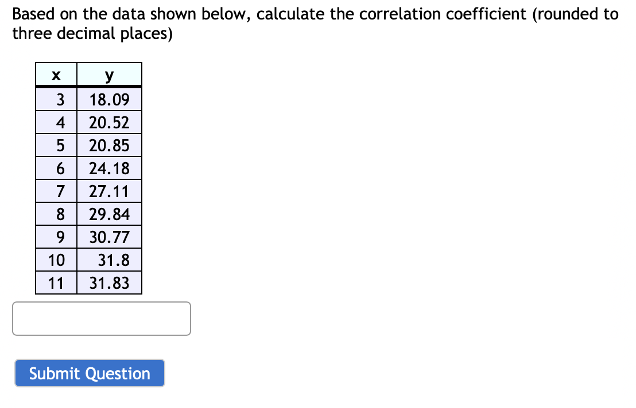Click inside the empty answer box

click(x=101, y=319)
